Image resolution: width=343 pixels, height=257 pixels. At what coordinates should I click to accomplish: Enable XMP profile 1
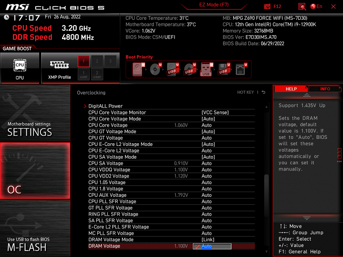click(84, 61)
